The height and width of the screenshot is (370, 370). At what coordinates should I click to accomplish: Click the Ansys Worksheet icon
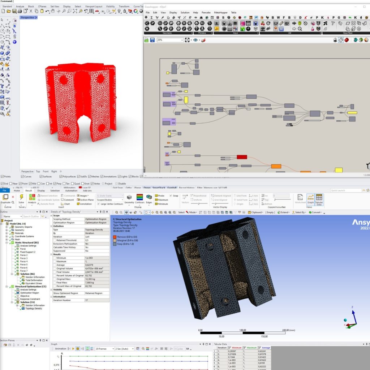[300, 198]
